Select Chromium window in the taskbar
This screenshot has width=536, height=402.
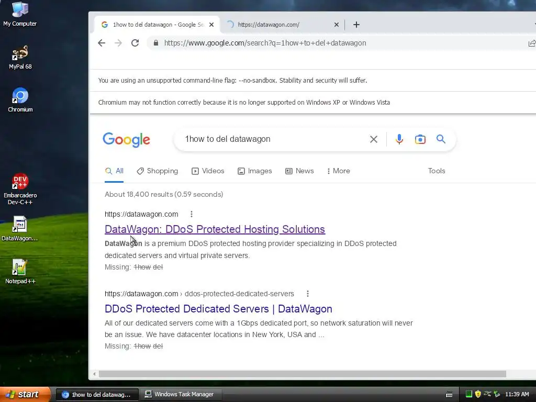tap(97, 395)
